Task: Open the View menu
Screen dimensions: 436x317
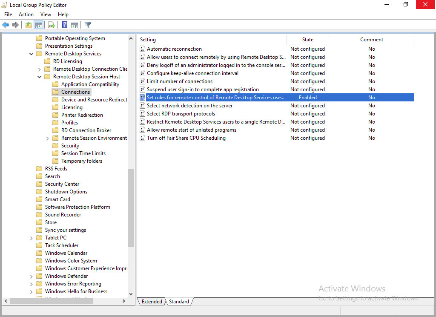Action: (x=46, y=14)
